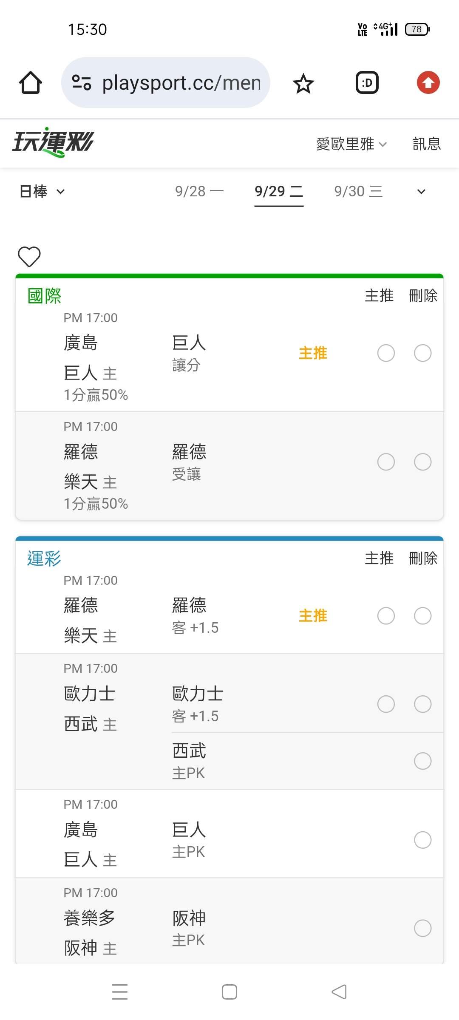Expand the 愛歐里雅 account menu
459x1020 pixels.
point(351,144)
